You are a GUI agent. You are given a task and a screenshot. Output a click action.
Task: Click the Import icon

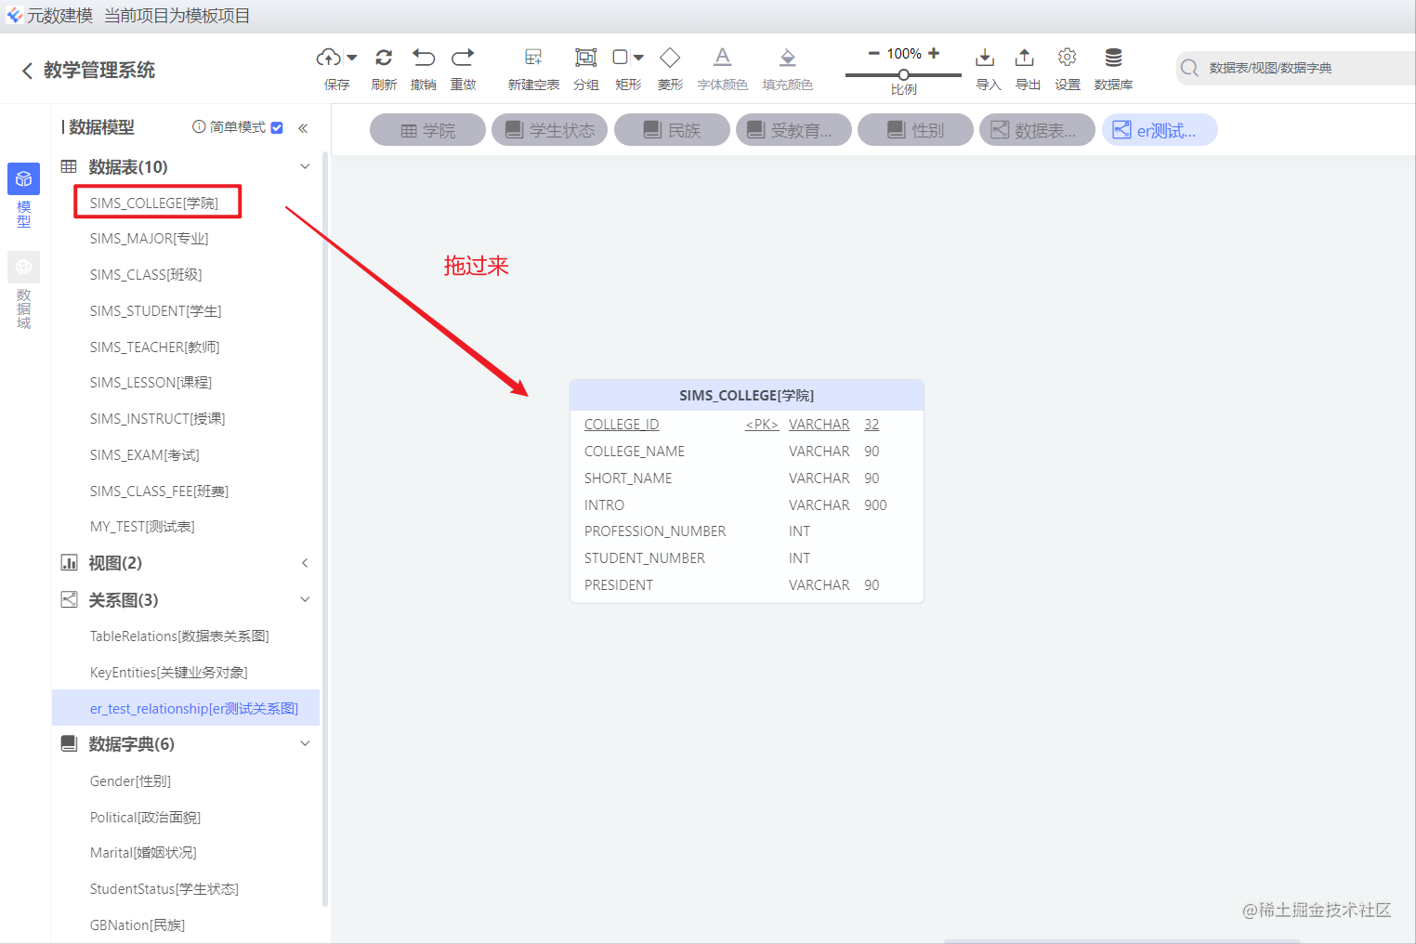tap(985, 58)
